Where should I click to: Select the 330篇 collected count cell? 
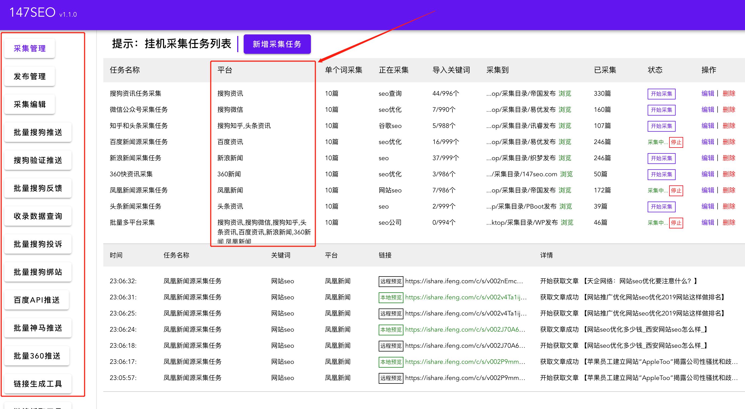click(x=602, y=93)
